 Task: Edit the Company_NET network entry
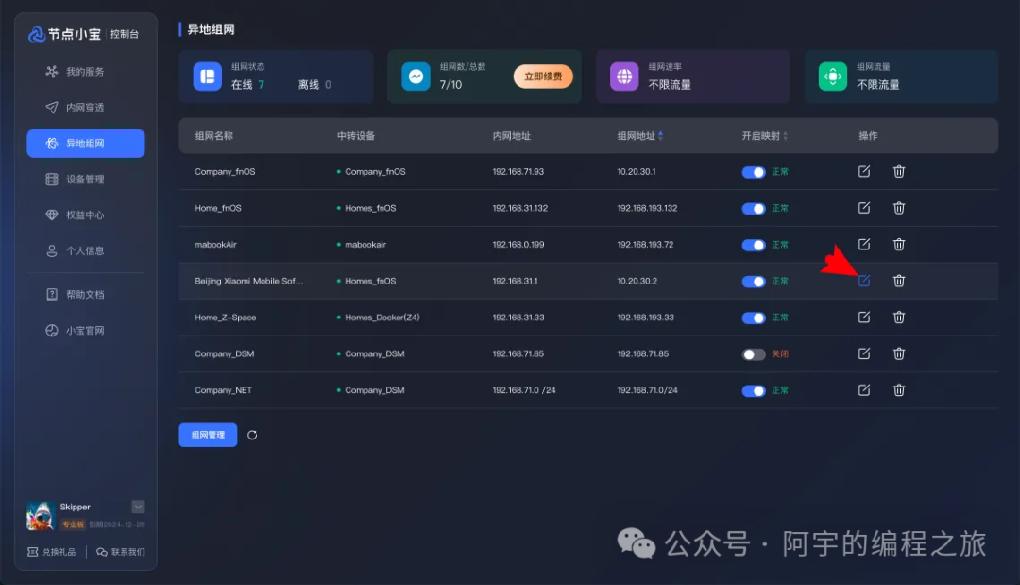863,389
